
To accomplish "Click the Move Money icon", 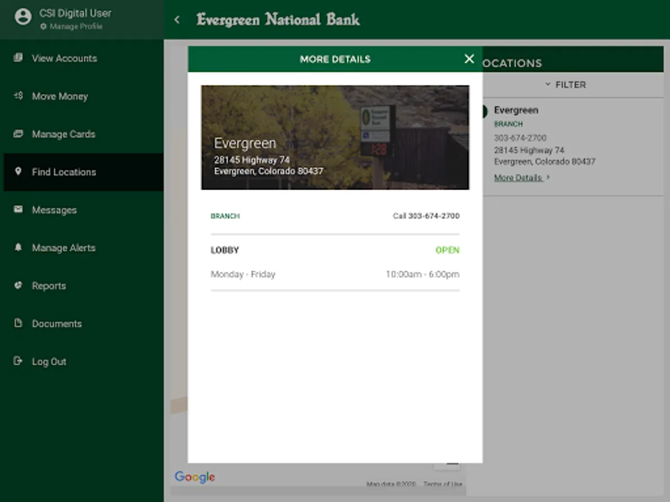I will (x=18, y=95).
